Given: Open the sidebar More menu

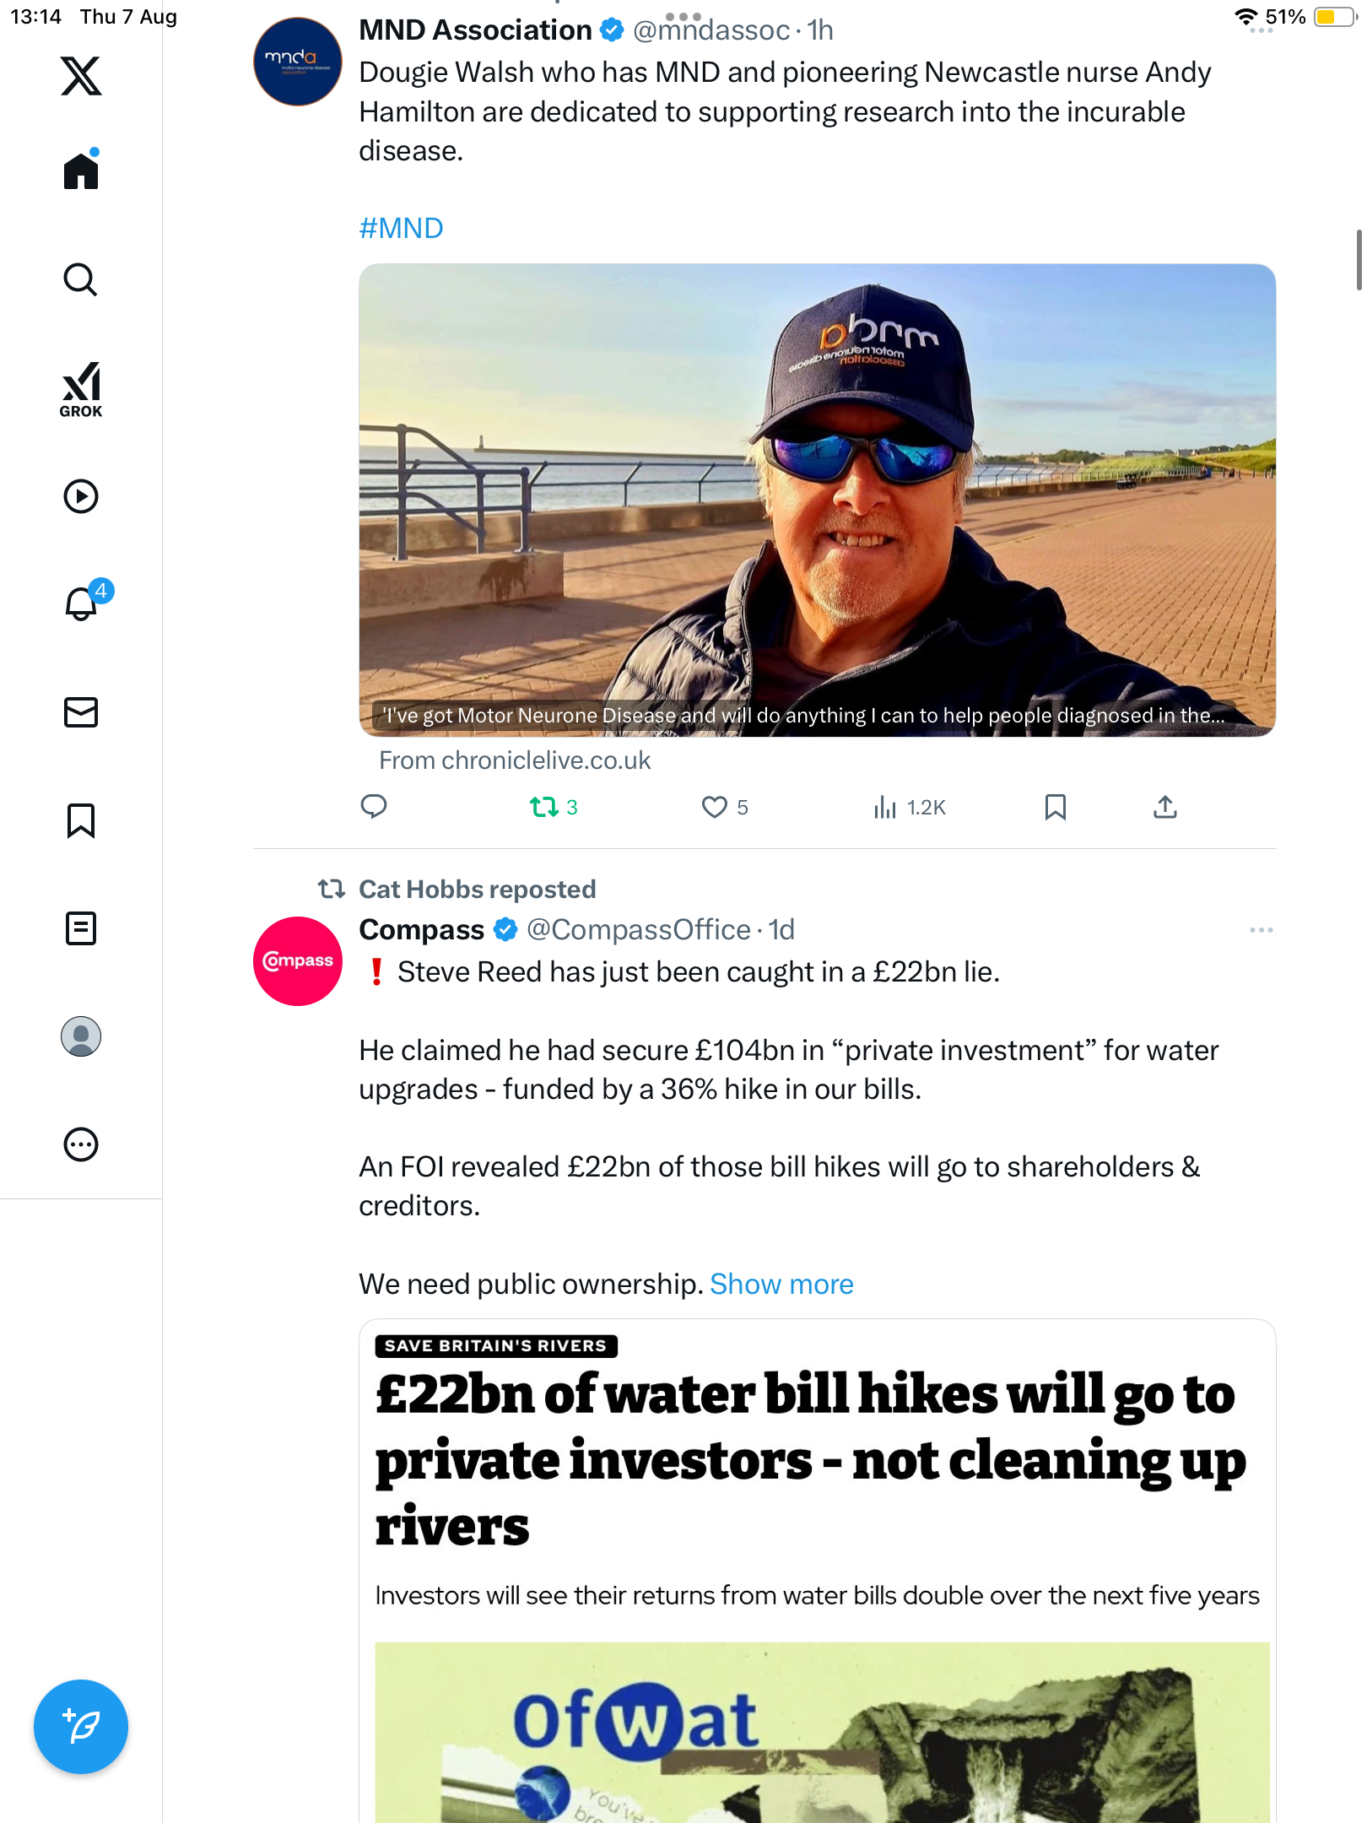Looking at the screenshot, I should [81, 1144].
